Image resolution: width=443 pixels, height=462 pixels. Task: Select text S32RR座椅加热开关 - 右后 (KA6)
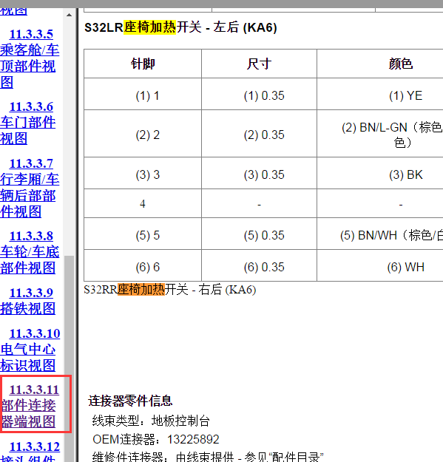tap(170, 290)
